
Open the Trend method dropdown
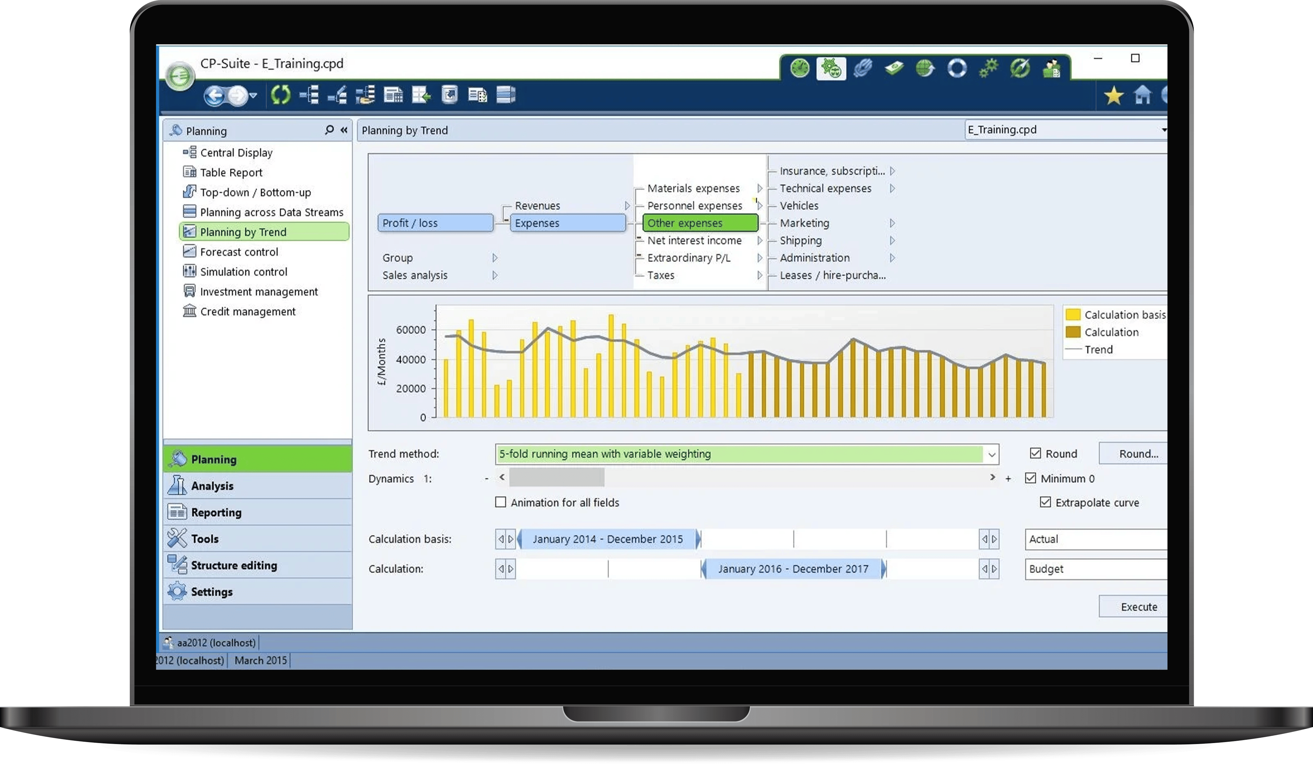[991, 454]
